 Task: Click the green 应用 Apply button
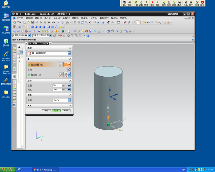[x=56, y=111]
